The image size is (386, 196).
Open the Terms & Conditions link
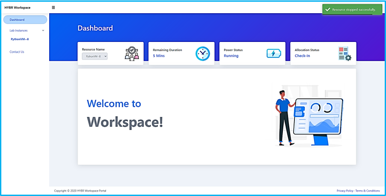(368, 191)
